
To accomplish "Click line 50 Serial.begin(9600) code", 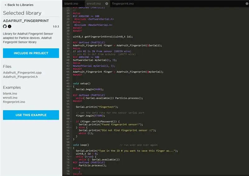I will pyautogui.click(x=90, y=89).
